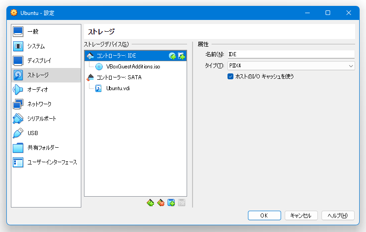Click the 共有フォルダー folder icon

click(x=18, y=147)
